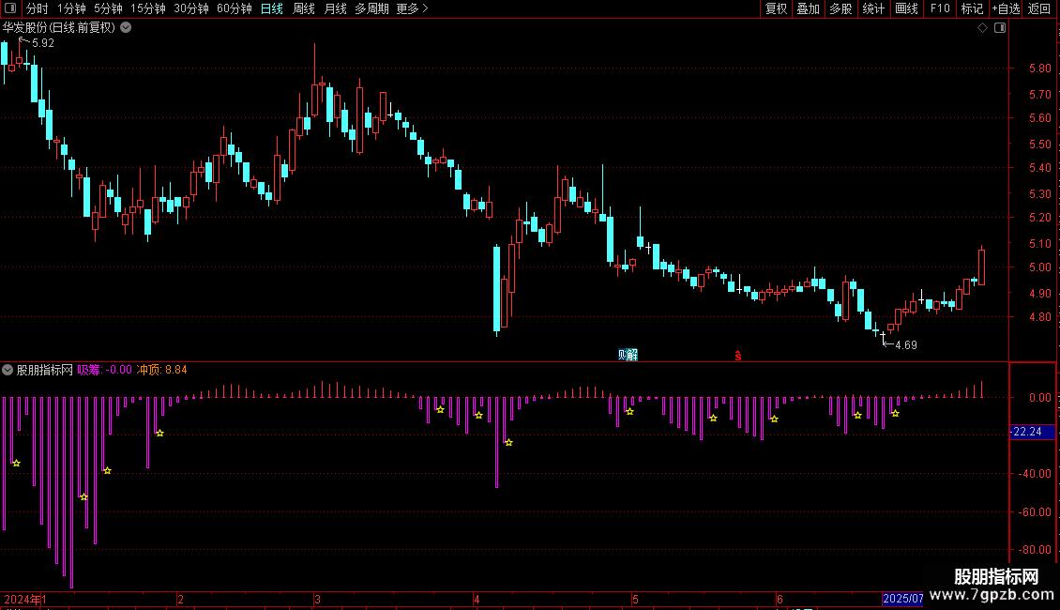Switch to the 分时 intraday view

click(38, 8)
